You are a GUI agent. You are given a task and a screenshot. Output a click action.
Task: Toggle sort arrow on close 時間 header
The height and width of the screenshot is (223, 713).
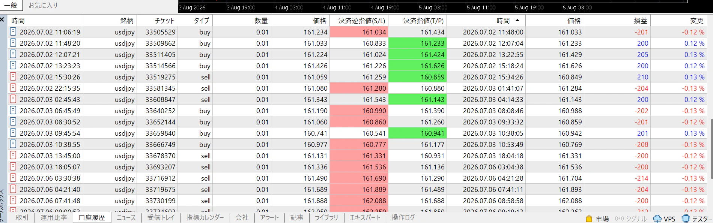517,20
